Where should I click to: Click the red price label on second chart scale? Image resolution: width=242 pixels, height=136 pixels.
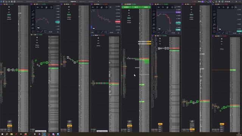pos(118,22)
